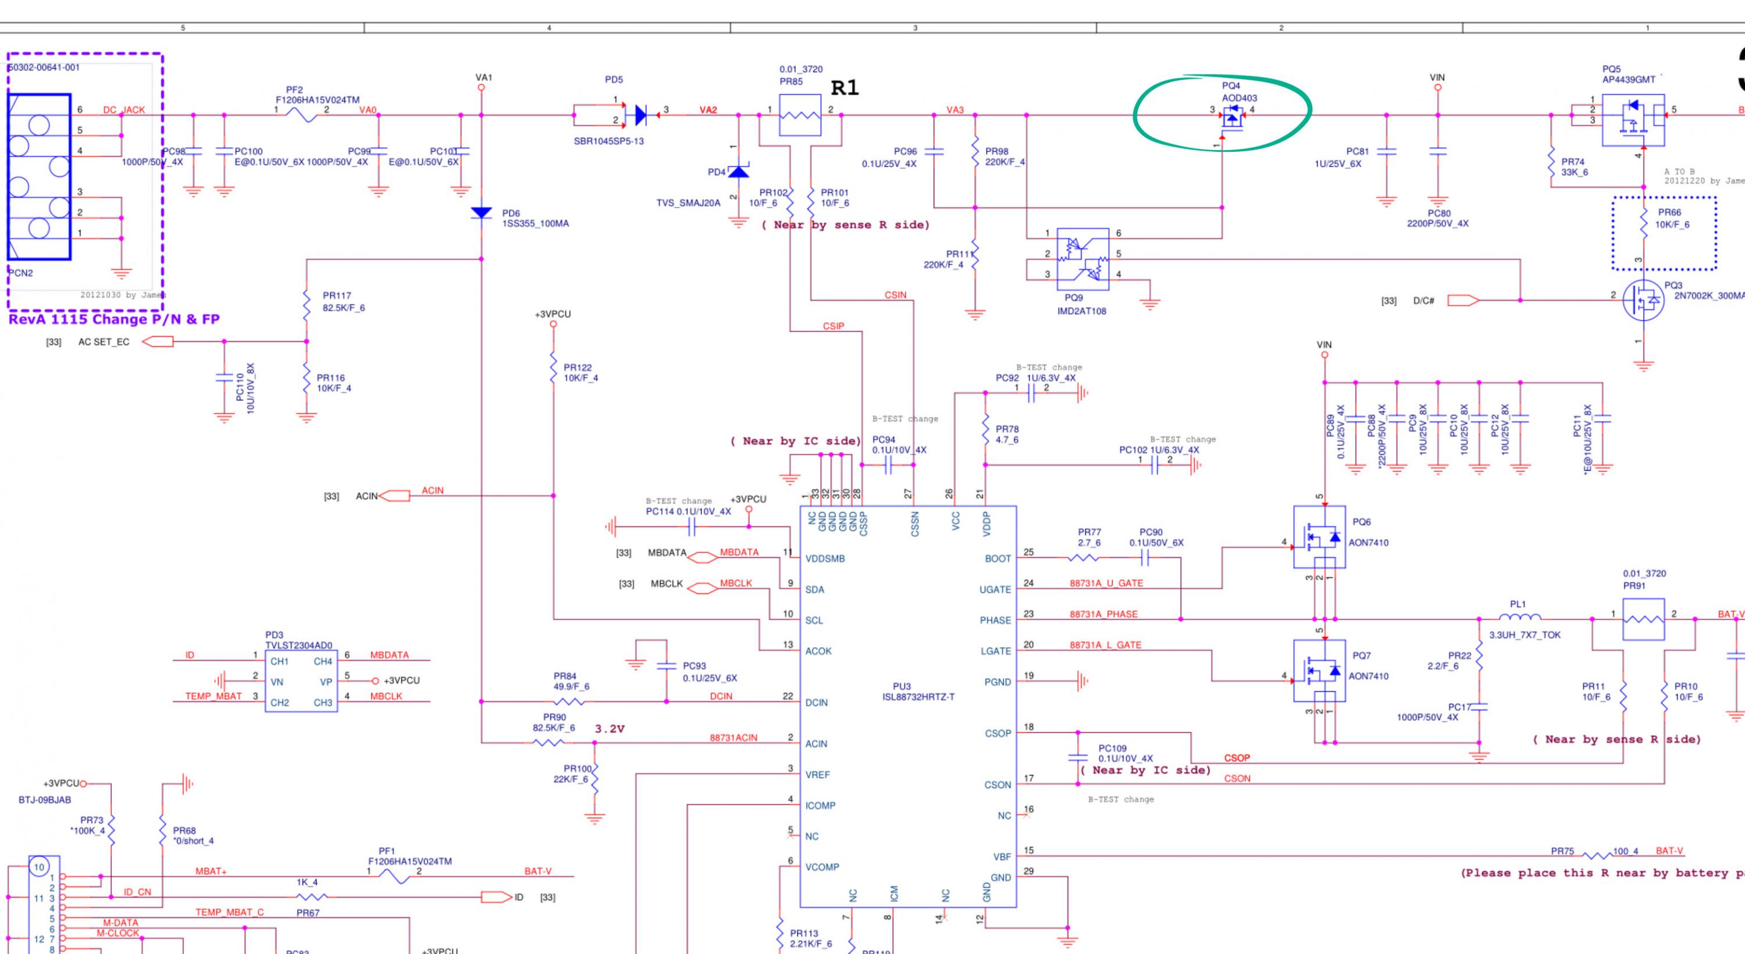Click the D/C# signal port arrow
This screenshot has height=954, width=1745.
(1462, 301)
